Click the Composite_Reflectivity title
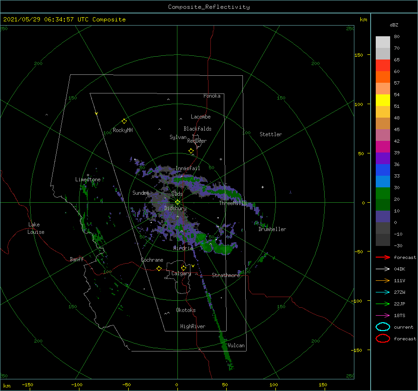Screen dimensions: 418x391 tap(209, 7)
